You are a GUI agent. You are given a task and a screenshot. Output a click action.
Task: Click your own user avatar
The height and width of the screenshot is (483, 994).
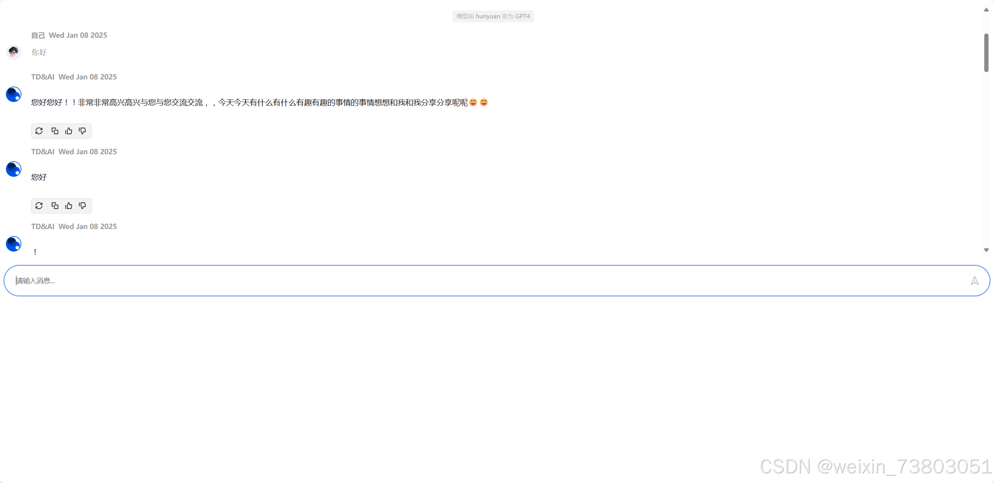click(x=14, y=52)
